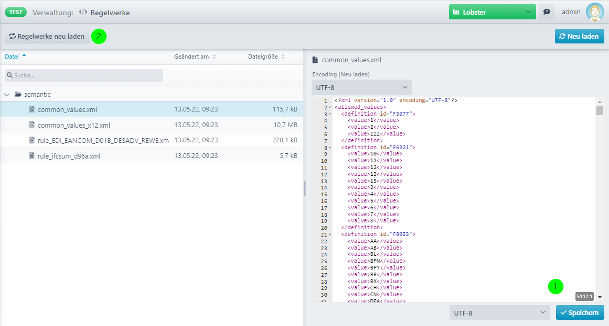Click the file icon of common_values_x12.xml
This screenshot has height=326, width=609.
(x=31, y=125)
